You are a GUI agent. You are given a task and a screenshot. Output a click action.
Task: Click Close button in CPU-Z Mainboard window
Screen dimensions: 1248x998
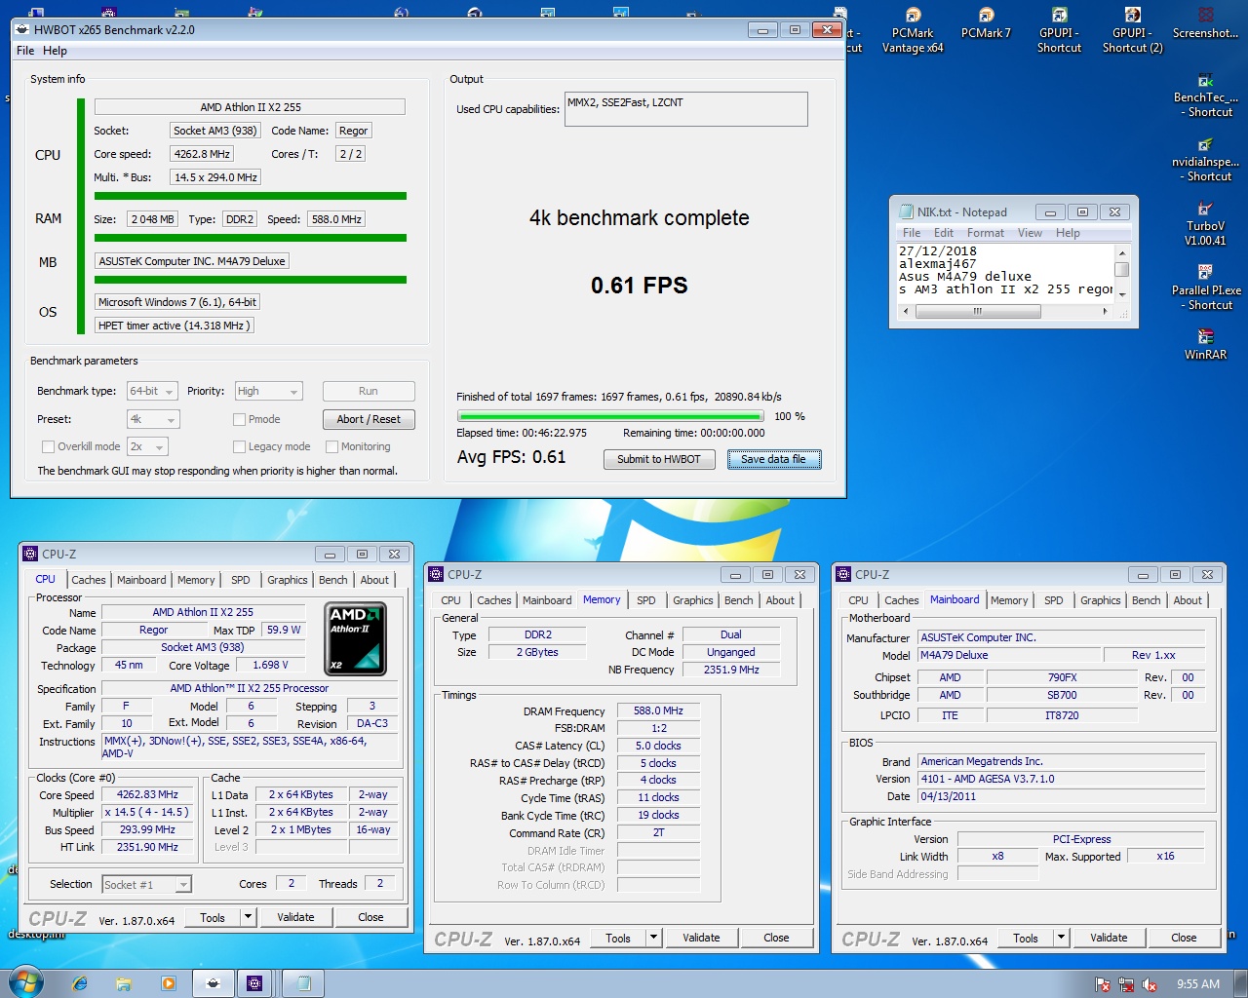1184,938
